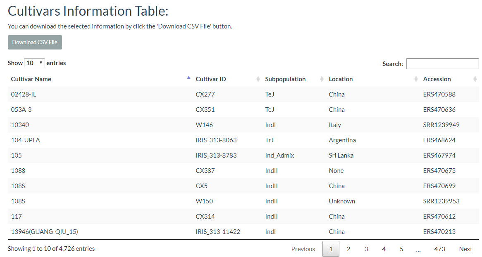Select the Sri Lanka location cell

(x=341, y=156)
